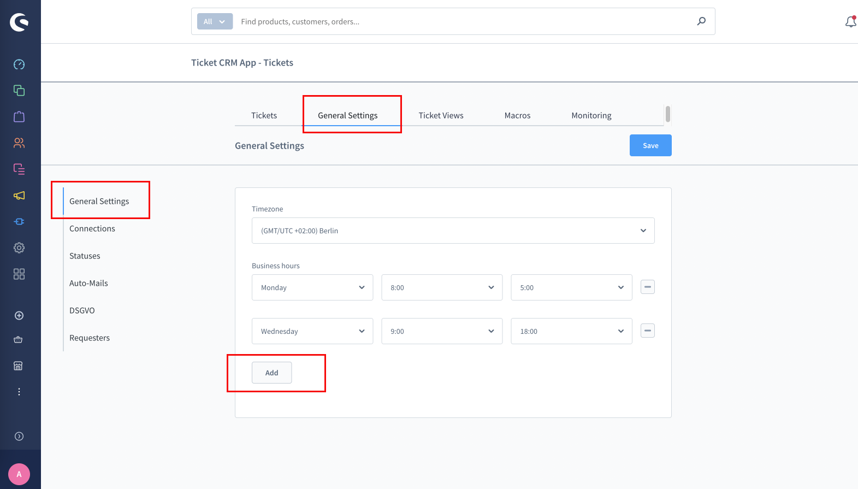The width and height of the screenshot is (858, 489).
Task: Open the Shopware logo home
Action: tap(19, 22)
